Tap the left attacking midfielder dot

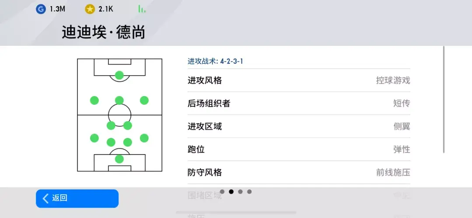point(94,100)
